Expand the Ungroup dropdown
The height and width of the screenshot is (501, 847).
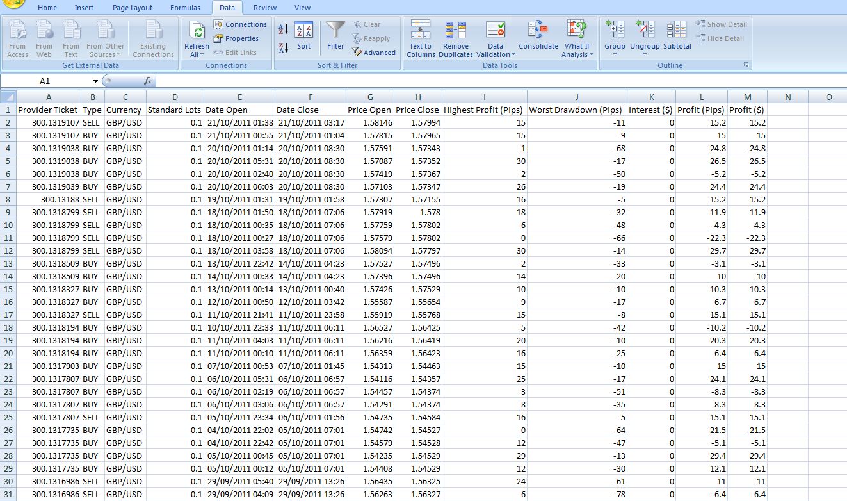point(645,54)
